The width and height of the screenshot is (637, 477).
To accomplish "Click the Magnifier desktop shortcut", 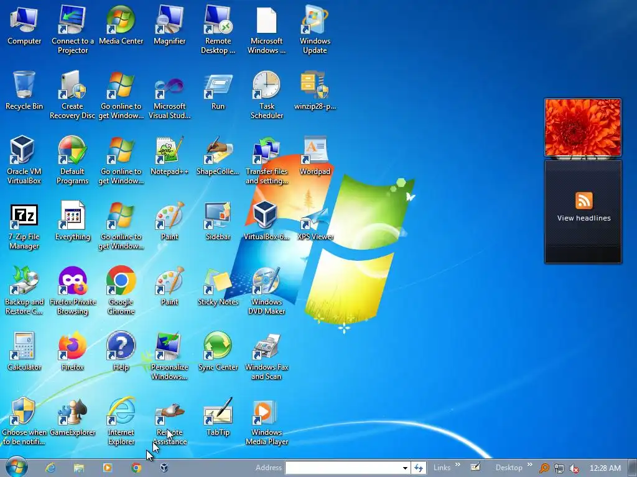I will pyautogui.click(x=169, y=25).
